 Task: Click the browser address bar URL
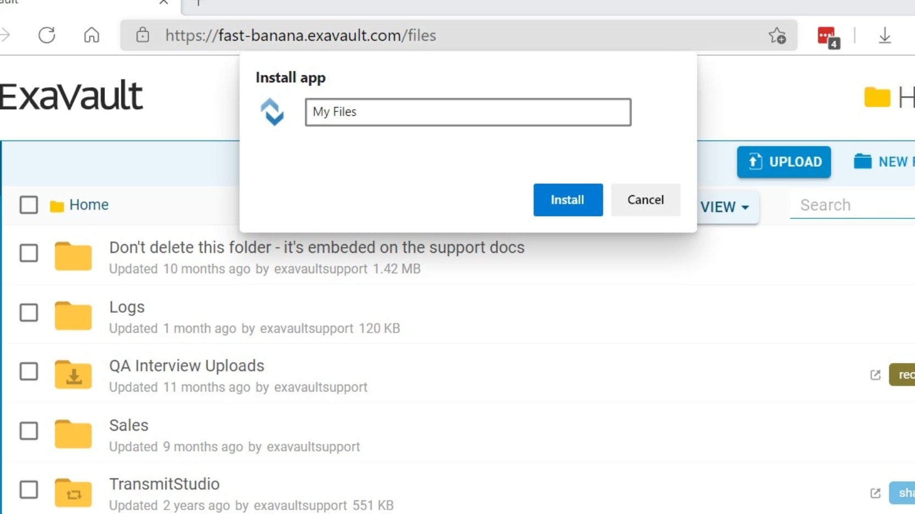click(300, 35)
